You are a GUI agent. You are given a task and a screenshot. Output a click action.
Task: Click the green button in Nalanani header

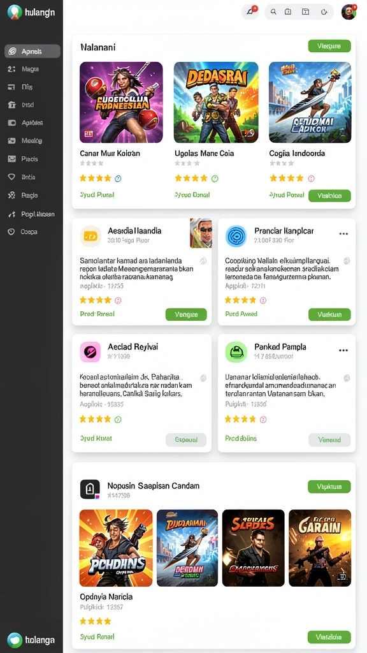pos(329,46)
